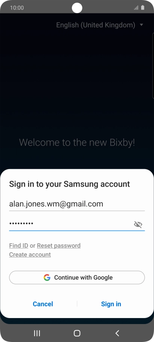Select English (United Kingdom) language option

pos(96,25)
